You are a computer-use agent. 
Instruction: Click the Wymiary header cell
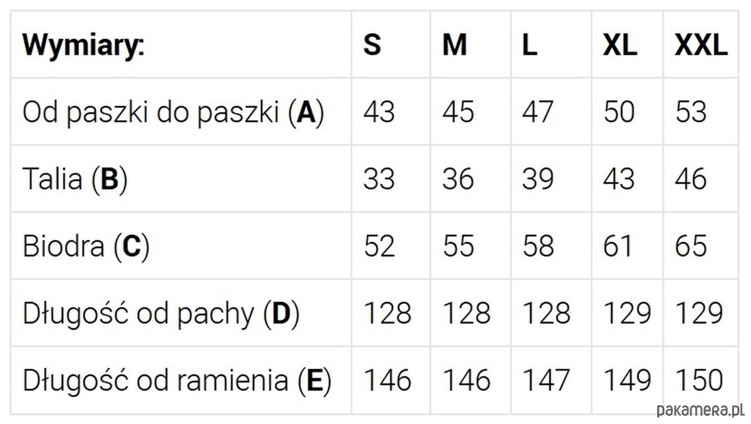coord(83,45)
